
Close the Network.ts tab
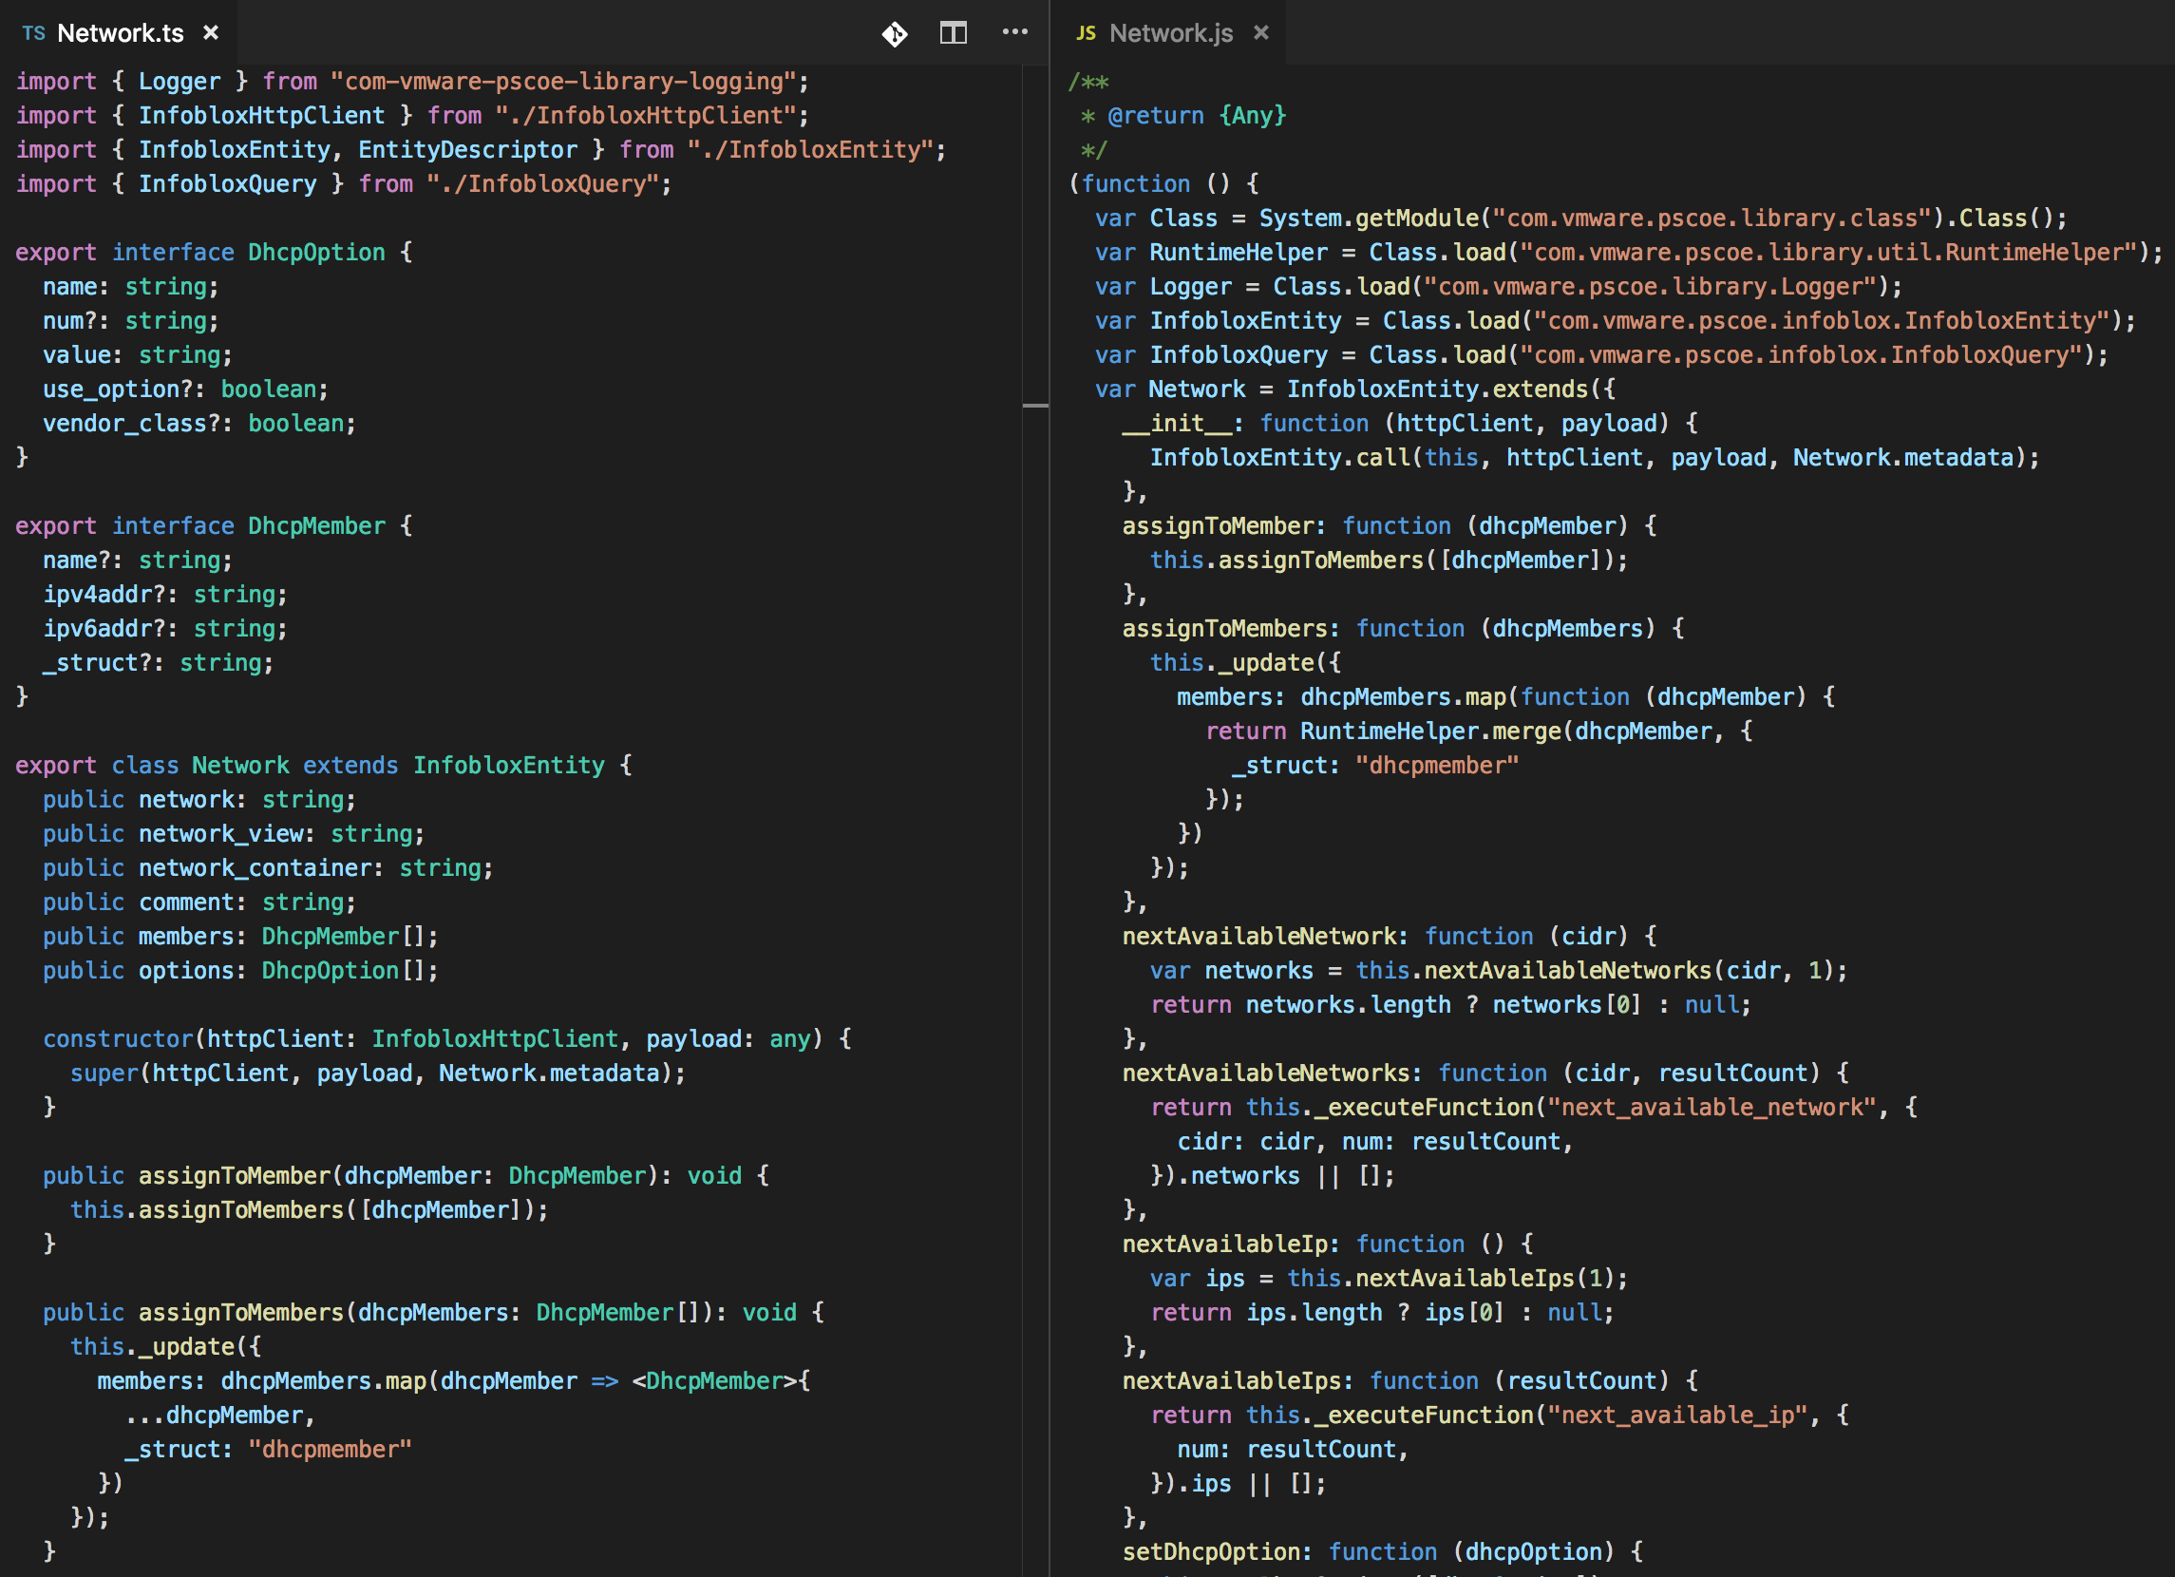[210, 31]
